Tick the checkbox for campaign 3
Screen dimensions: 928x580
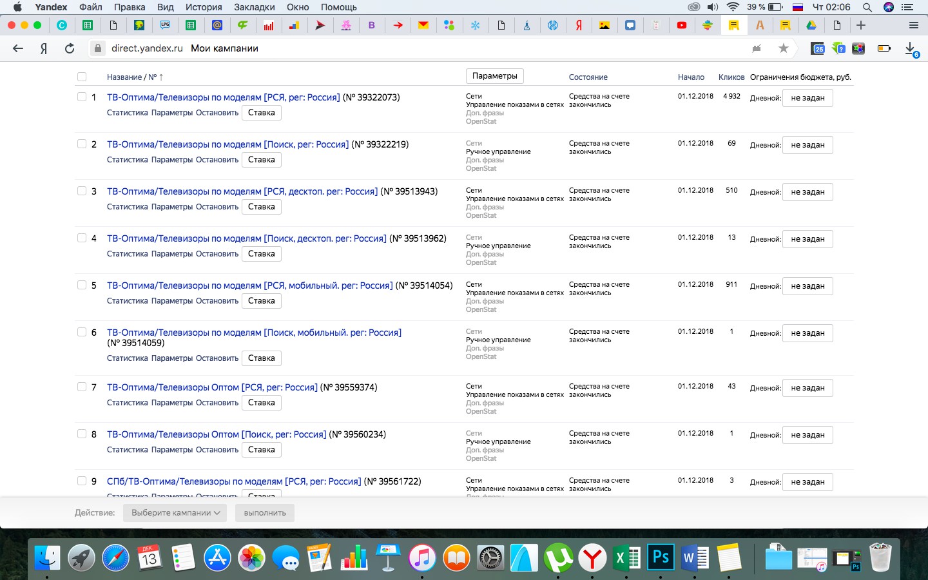82,191
